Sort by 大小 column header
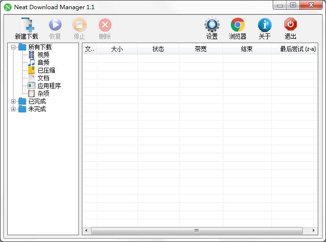The image size is (326, 242). [117, 49]
